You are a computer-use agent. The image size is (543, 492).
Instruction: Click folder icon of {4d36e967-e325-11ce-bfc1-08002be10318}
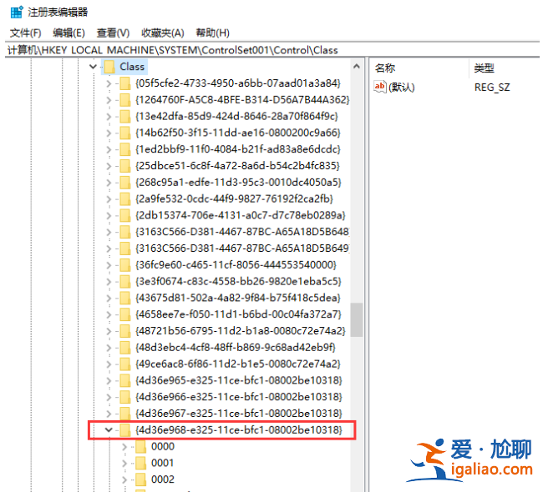pos(124,414)
